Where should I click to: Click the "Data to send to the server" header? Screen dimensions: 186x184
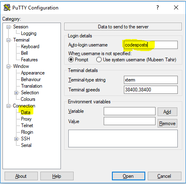click(x=123, y=27)
